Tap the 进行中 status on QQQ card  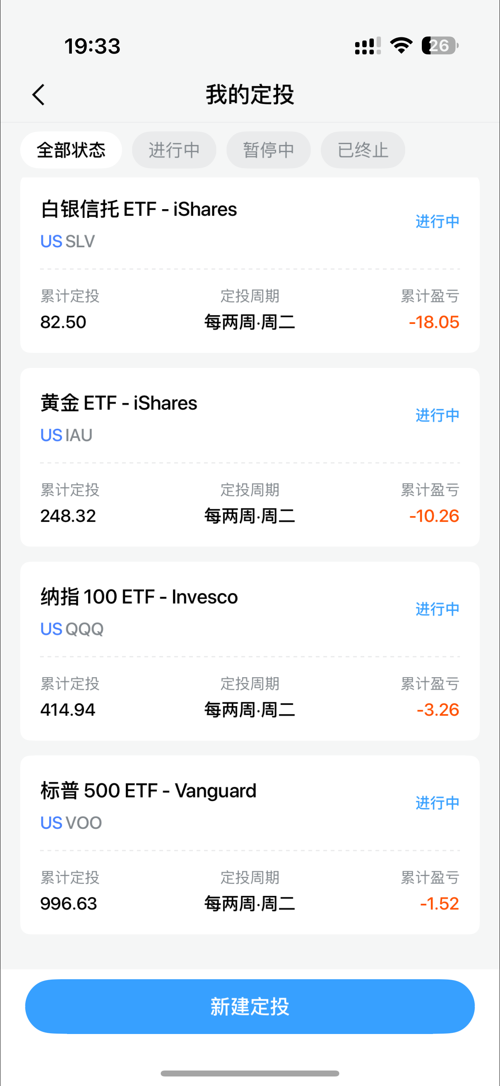point(437,610)
